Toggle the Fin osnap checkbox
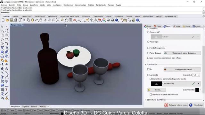 (x=2, y=110)
